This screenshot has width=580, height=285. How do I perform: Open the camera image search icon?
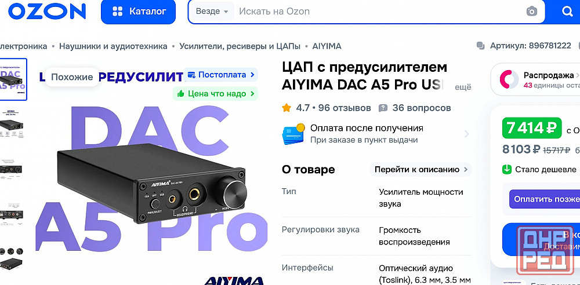[x=531, y=11]
